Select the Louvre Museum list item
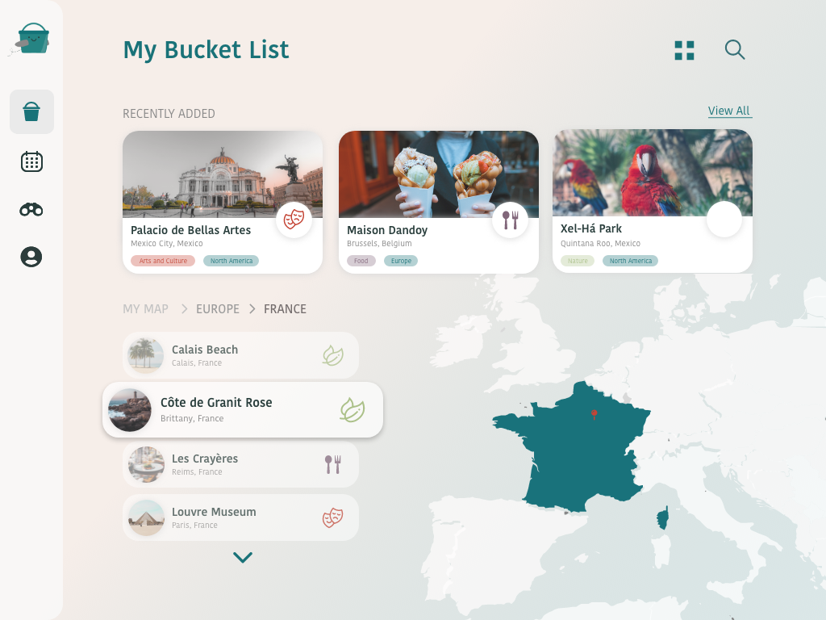826x620 pixels. (240, 517)
